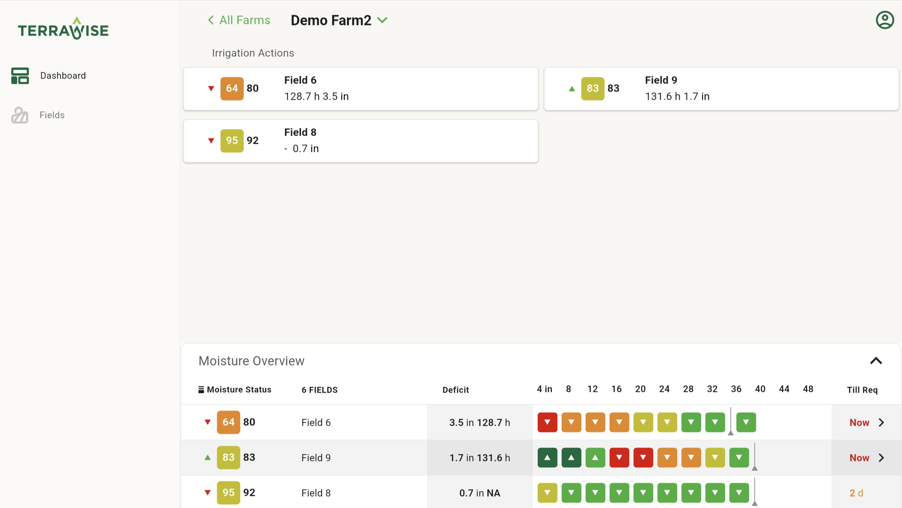This screenshot has height=508, width=902.
Task: Click Field 8 green 8 in indicator
Action: coord(572,493)
